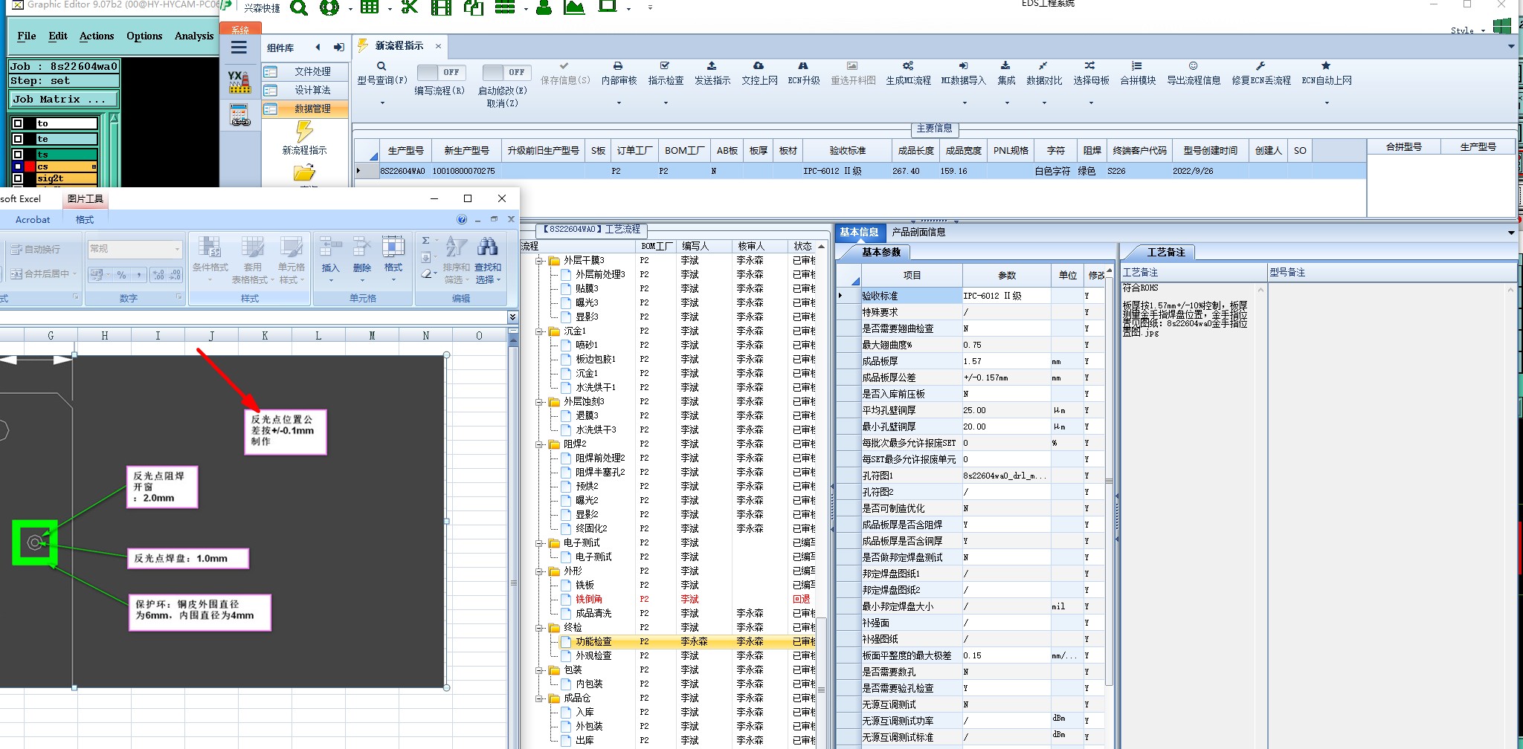
Task: Click the 生成MI流程 gears icon
Action: click(x=908, y=66)
